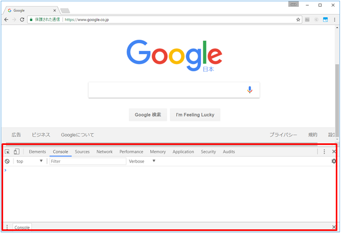Viewport: 341px width, 233px height.
Task: Switch to the Security tab
Action: (x=209, y=152)
